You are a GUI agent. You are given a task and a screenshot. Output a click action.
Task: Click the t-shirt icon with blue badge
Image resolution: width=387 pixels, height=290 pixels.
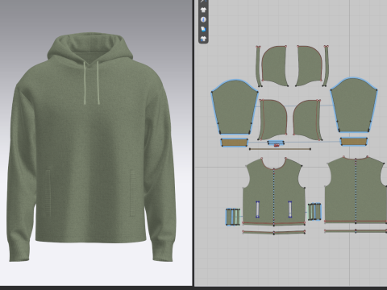pos(203,39)
